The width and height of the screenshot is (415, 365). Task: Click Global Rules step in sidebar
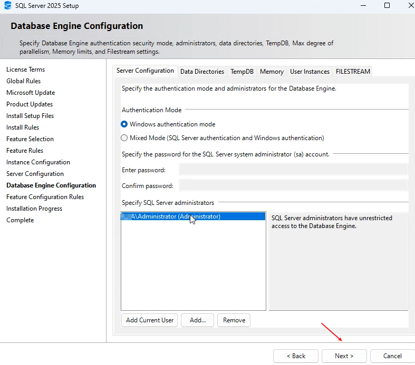point(24,81)
